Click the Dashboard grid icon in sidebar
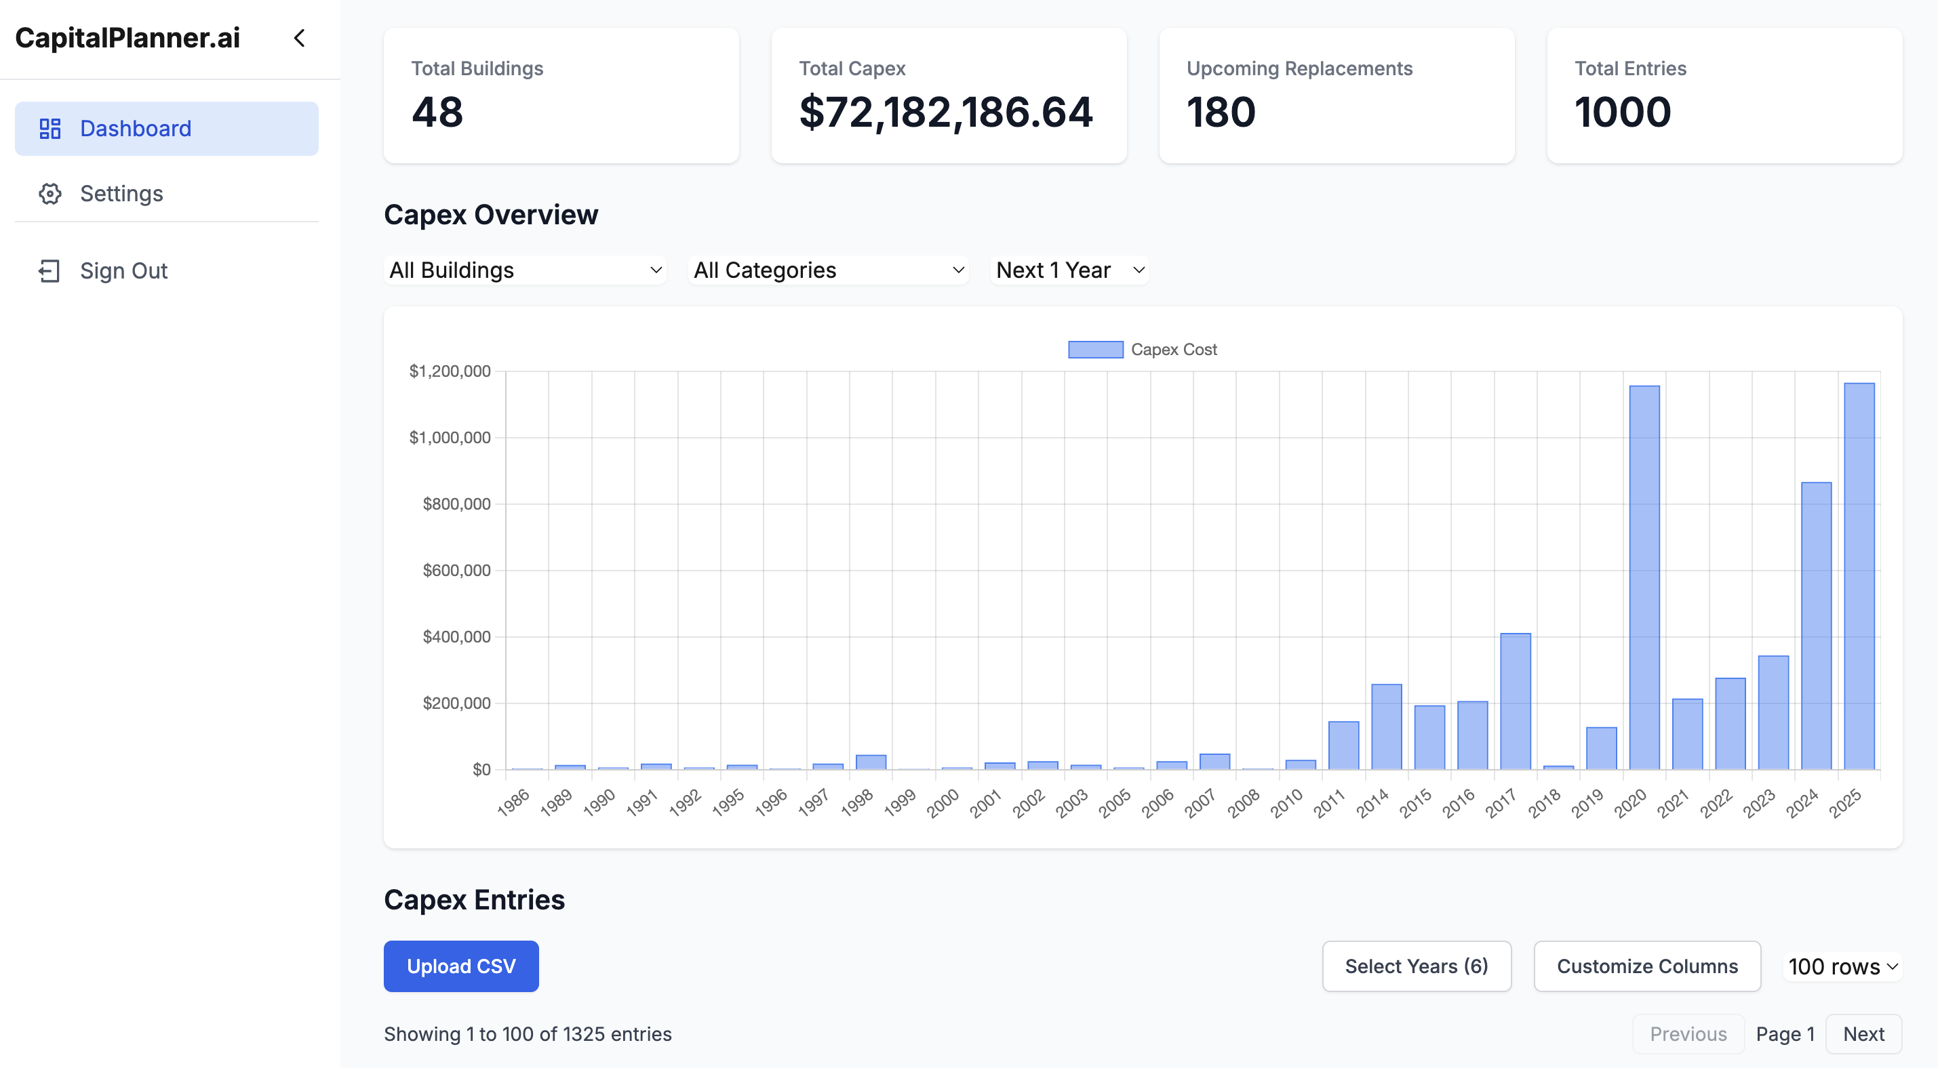 pos(50,128)
